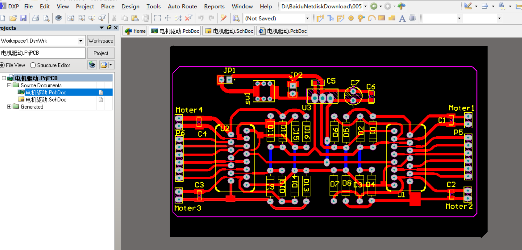Click the Place Component chip icon
The height and width of the screenshot is (250, 522).
click(412, 18)
